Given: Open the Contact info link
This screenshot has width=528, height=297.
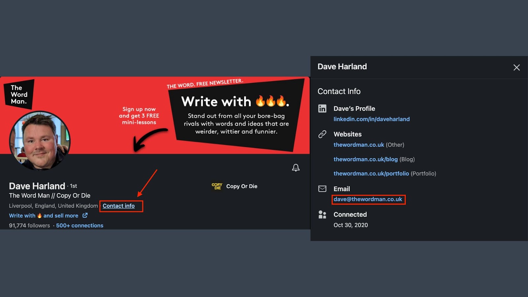Looking at the screenshot, I should (118, 206).
